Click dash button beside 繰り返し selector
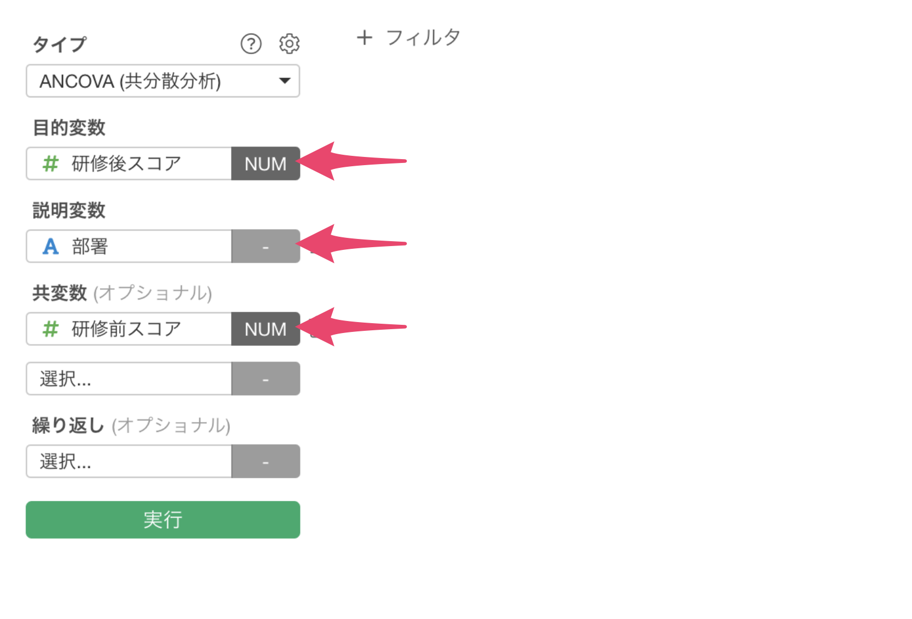Screen dimensions: 912x619 coord(265,461)
